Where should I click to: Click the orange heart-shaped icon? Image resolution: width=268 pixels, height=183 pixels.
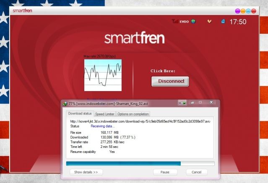tap(209, 21)
